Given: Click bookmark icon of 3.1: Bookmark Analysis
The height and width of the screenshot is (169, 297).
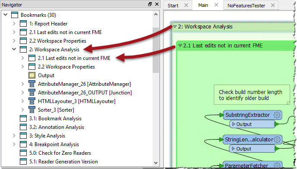Looking at the screenshot, I should pyautogui.click(x=23, y=119).
